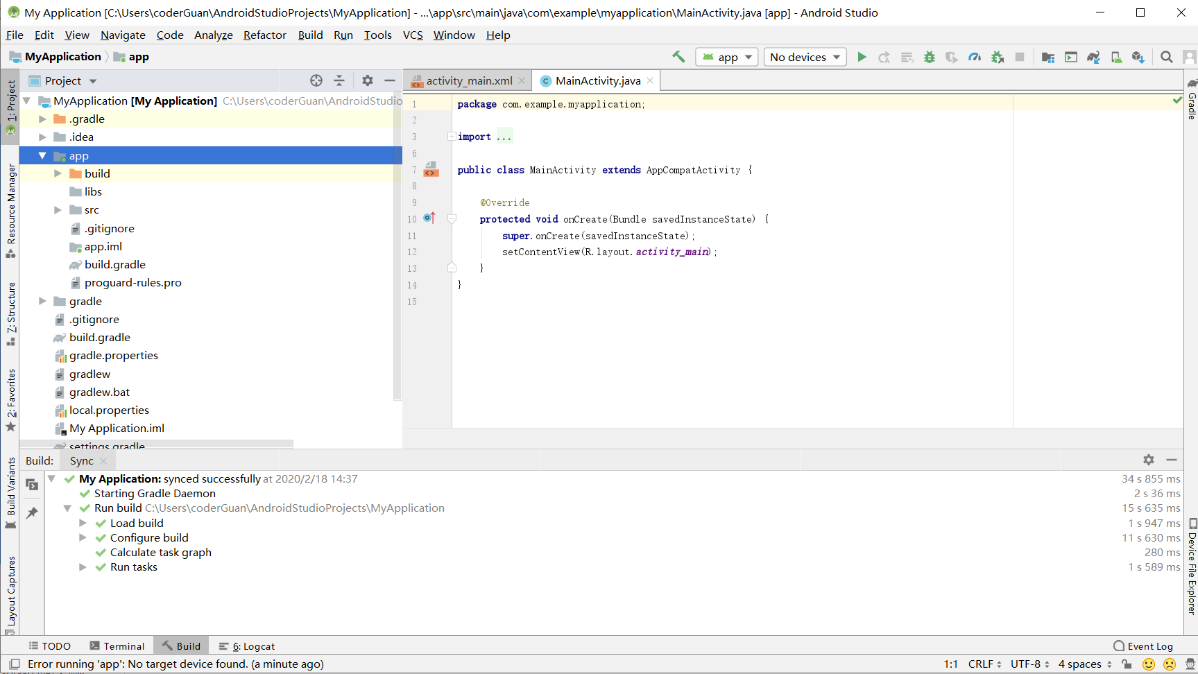The image size is (1198, 674).
Task: Click the UTF-8 encoding selector
Action: pos(1029,664)
